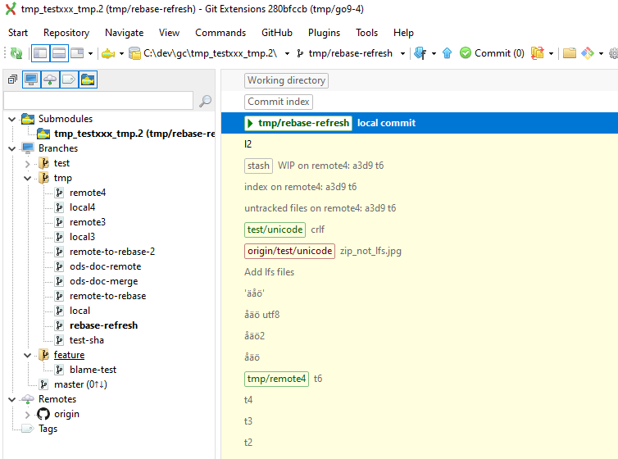Open the pull options dropdown arrow
The image size is (618, 459).
pos(434,53)
